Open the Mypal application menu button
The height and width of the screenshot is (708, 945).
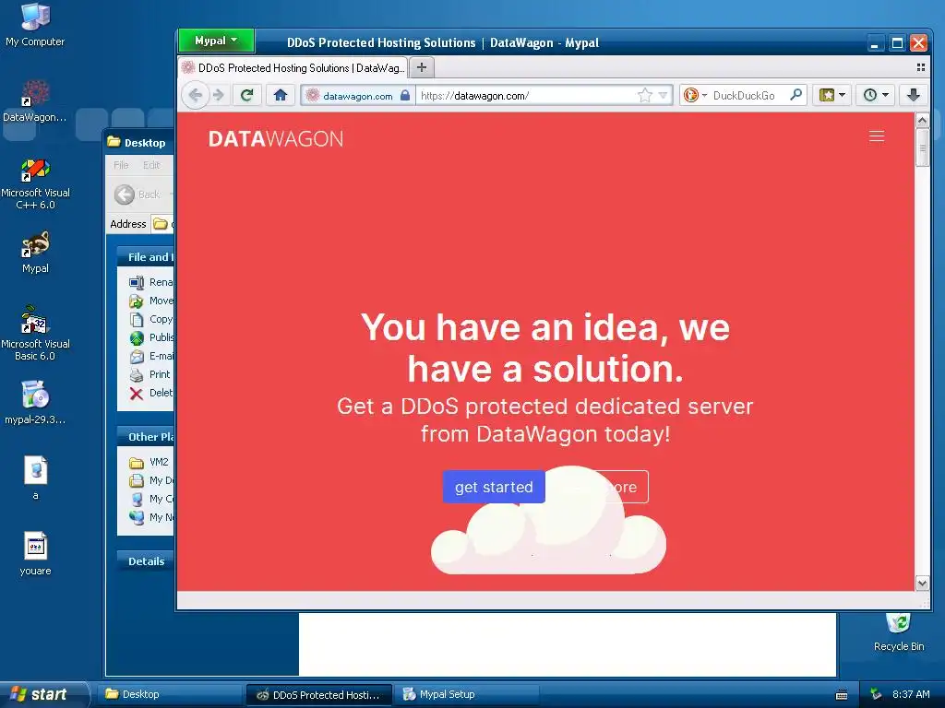(216, 41)
